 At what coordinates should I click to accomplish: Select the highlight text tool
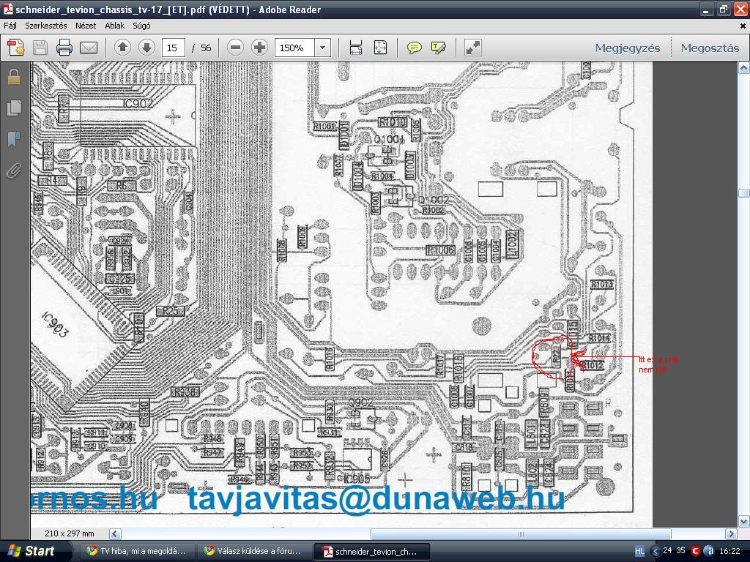pos(439,48)
